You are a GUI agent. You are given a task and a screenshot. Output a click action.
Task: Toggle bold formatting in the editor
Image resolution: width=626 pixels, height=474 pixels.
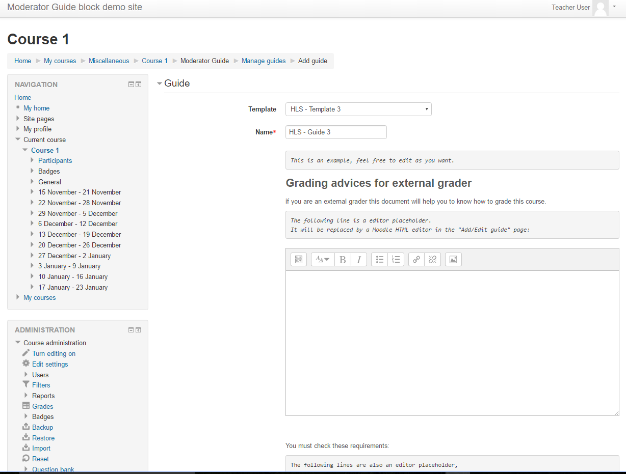click(343, 259)
